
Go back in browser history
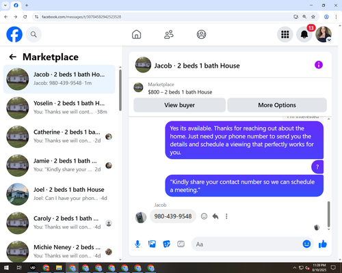(x=6, y=17)
